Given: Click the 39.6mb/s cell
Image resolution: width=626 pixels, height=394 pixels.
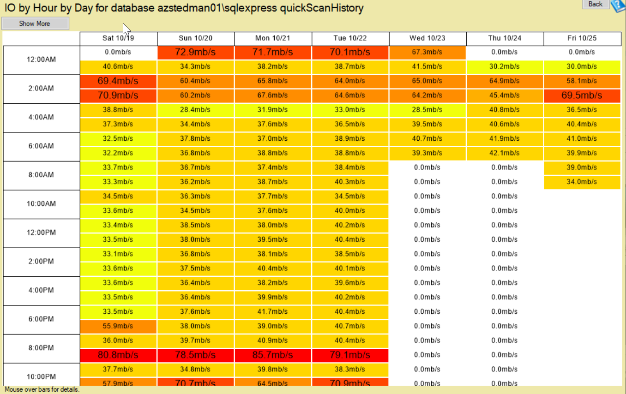Looking at the screenshot, I should pyautogui.click(x=350, y=283).
